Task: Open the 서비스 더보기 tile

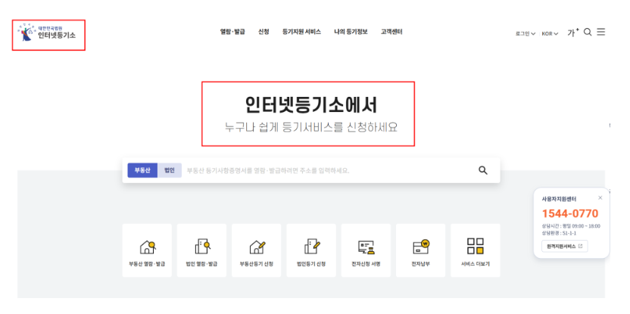Action: point(476,250)
